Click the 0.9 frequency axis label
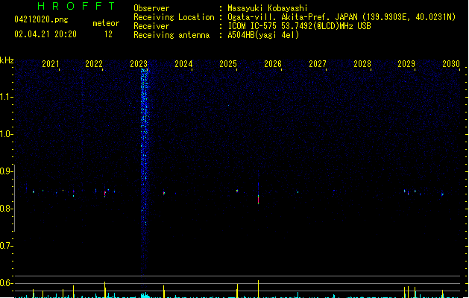 [x=6, y=171]
